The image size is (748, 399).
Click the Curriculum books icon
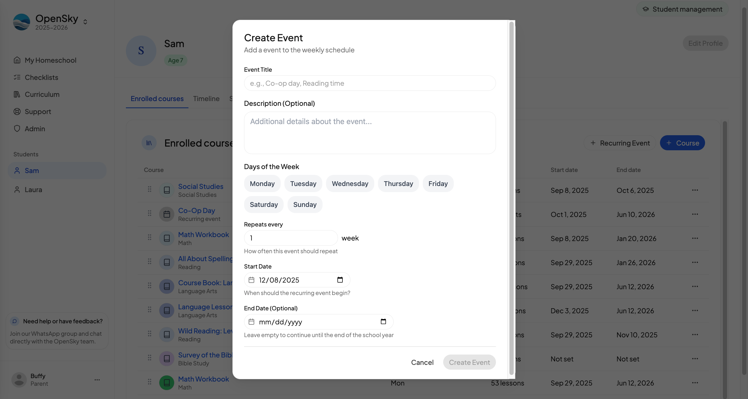(x=17, y=94)
